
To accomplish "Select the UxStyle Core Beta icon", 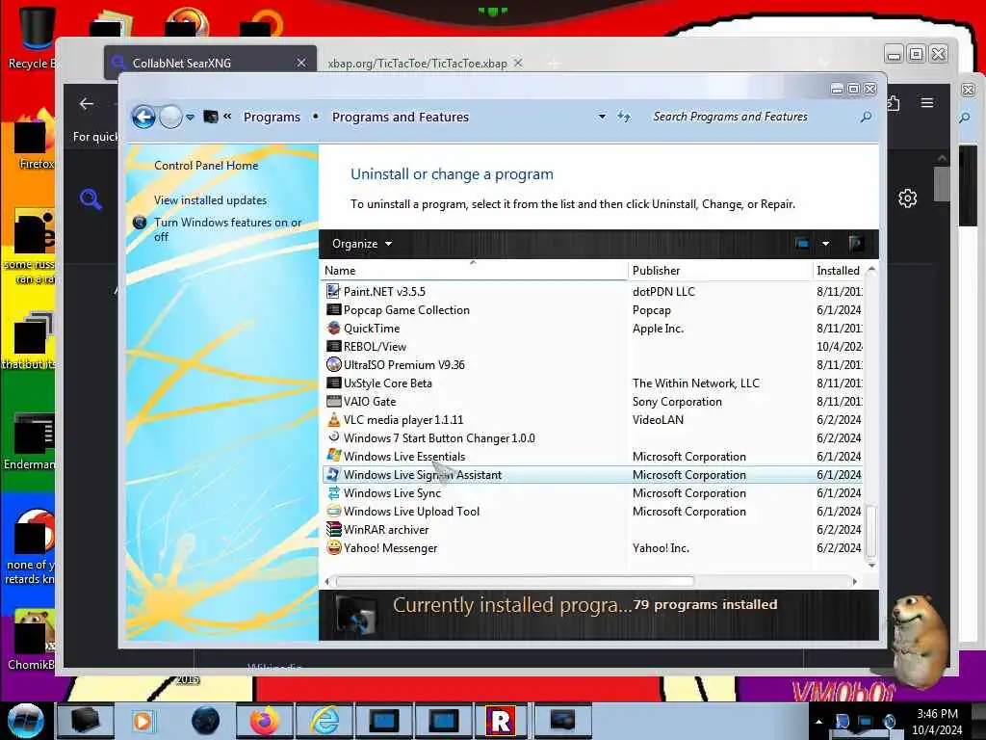I will [333, 383].
